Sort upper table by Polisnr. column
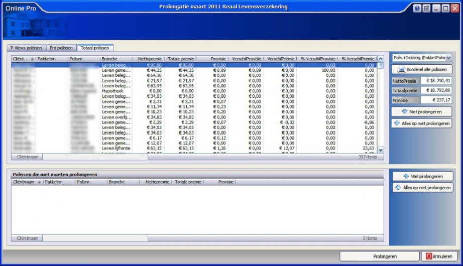 click(x=84, y=59)
